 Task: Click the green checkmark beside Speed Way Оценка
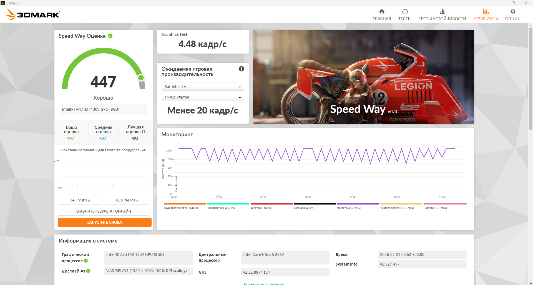(x=110, y=36)
